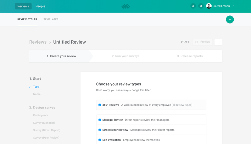Uncheck the Self Evaluation checkbox
This screenshot has width=251, height=144.
100,140
